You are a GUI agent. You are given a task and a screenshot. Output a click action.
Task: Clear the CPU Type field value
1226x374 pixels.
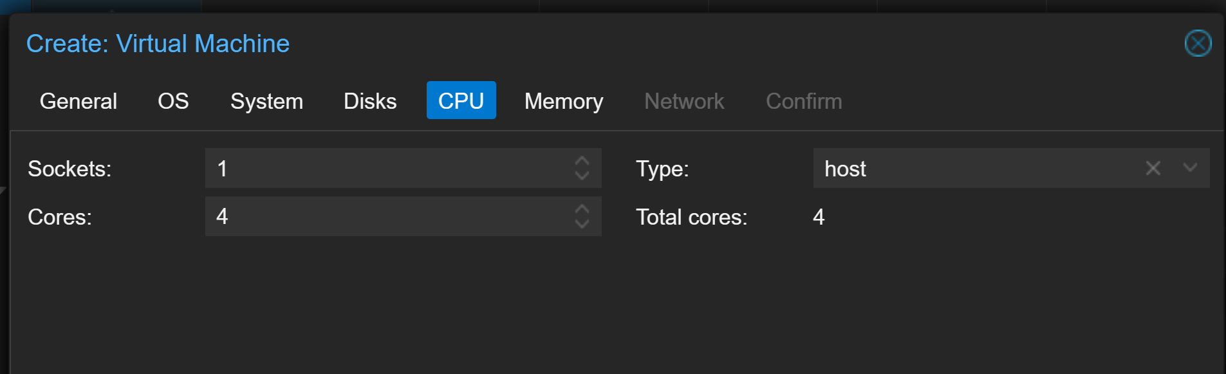tap(1153, 169)
